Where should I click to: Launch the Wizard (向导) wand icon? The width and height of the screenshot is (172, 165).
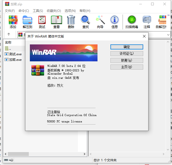point(100,22)
